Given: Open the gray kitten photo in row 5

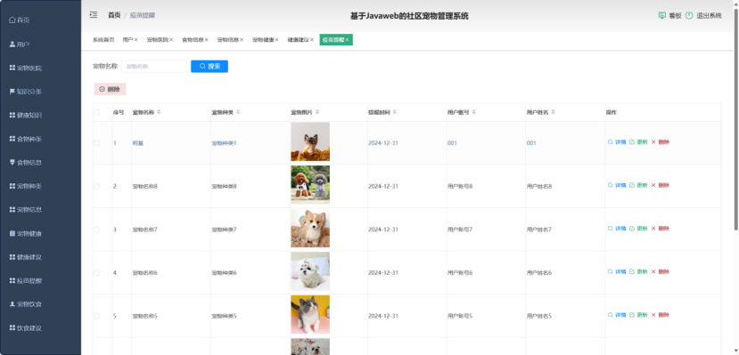Looking at the screenshot, I should tap(310, 315).
